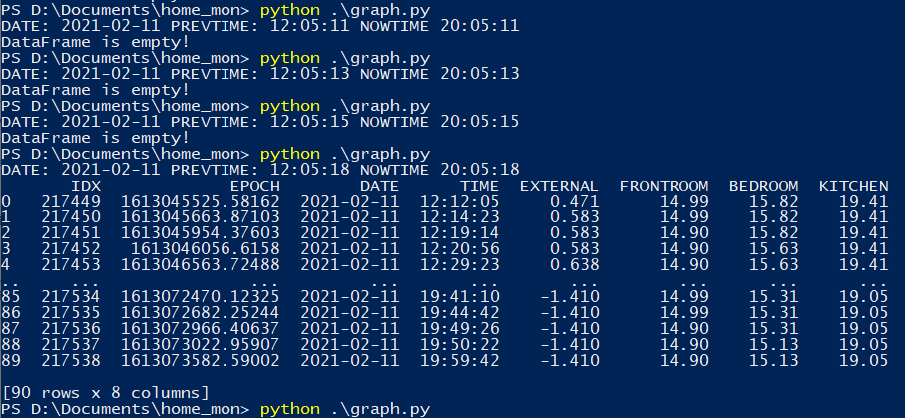Image resolution: width=905 pixels, height=418 pixels.
Task: Click the IDX value 217451
Action: pos(71,232)
